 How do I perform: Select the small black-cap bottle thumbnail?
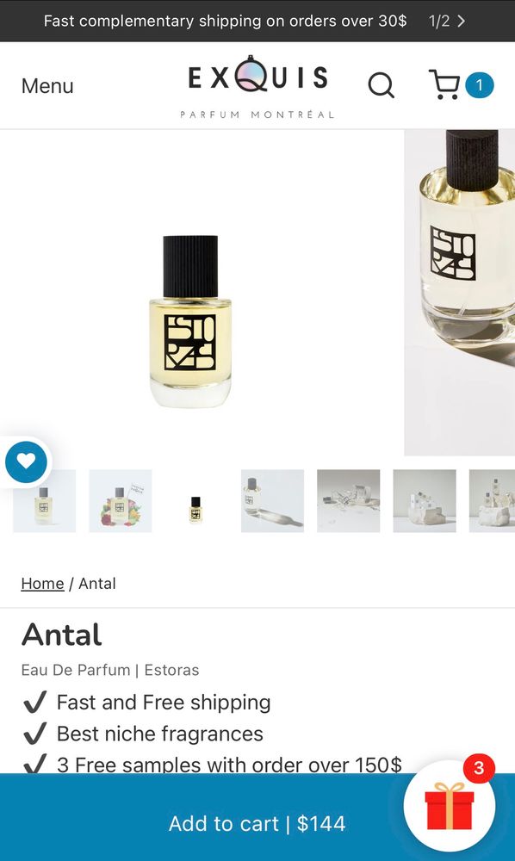coord(196,501)
